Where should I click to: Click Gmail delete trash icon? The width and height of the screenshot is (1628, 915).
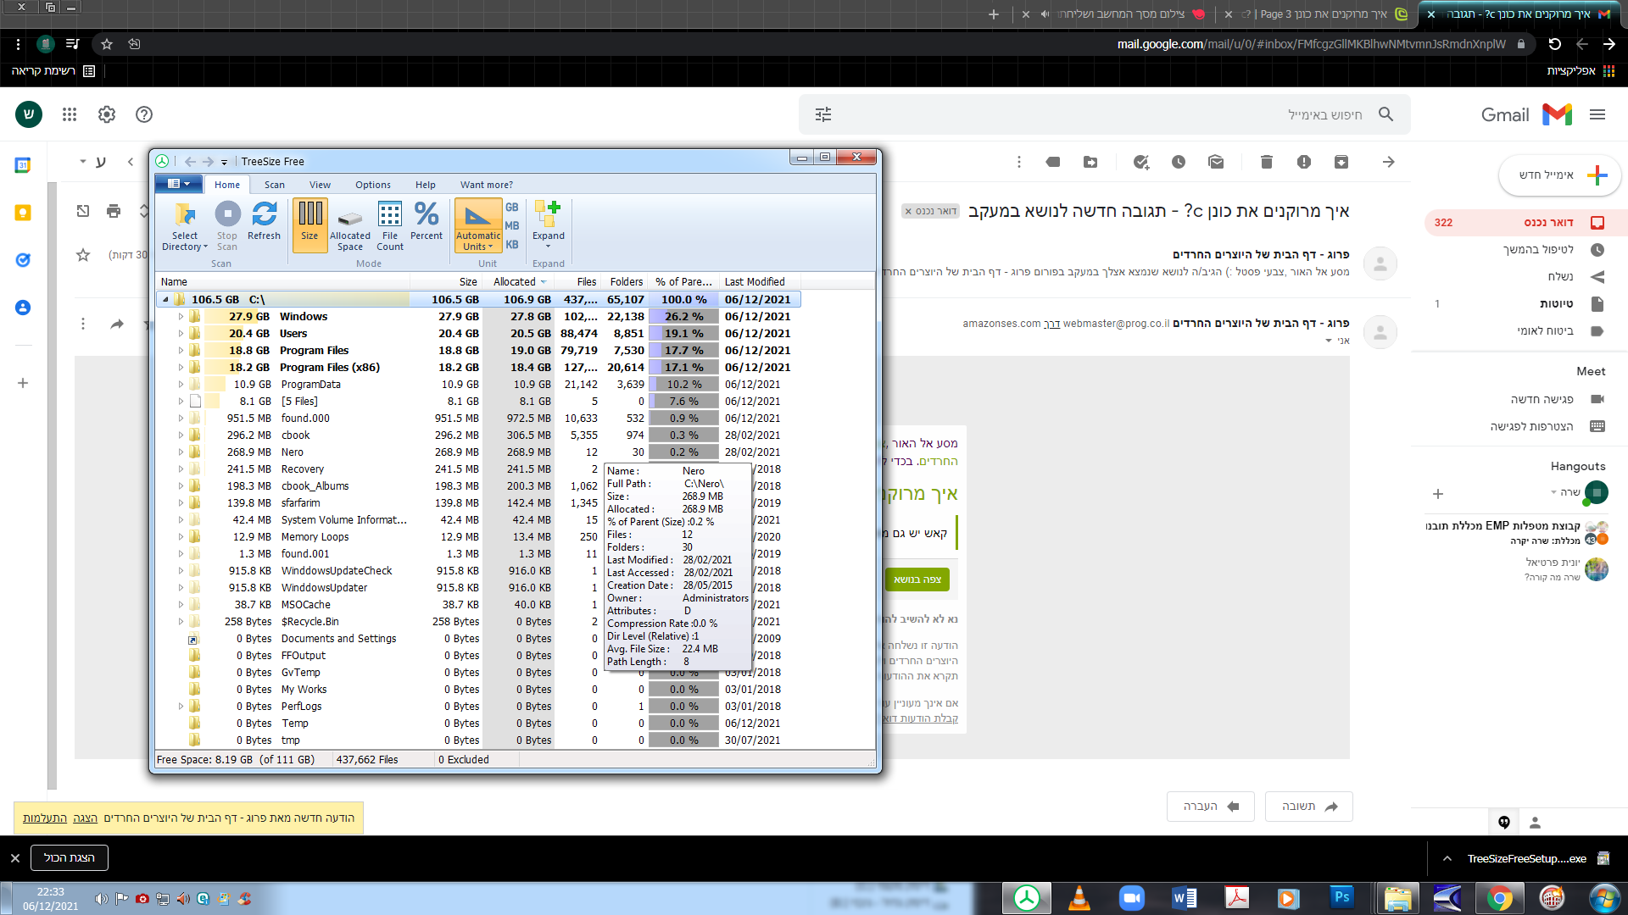click(x=1266, y=162)
